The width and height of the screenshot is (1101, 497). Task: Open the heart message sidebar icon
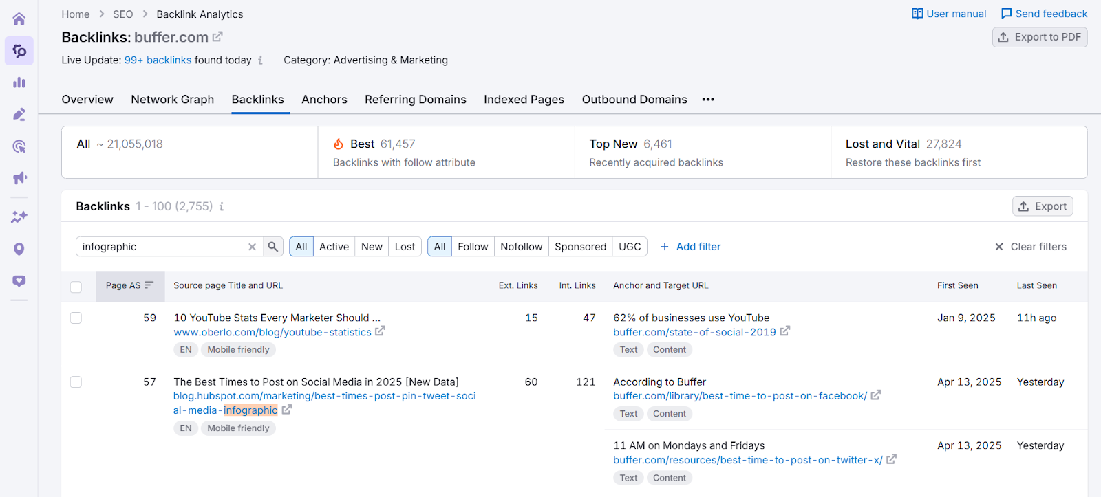pos(19,280)
